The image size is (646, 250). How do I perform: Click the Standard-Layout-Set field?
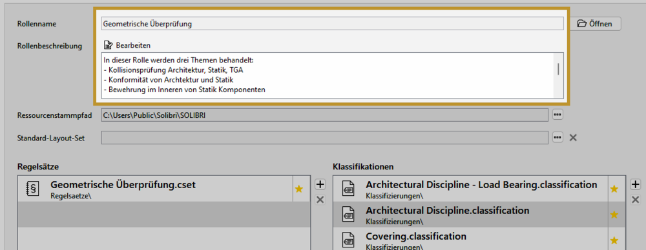(325, 138)
